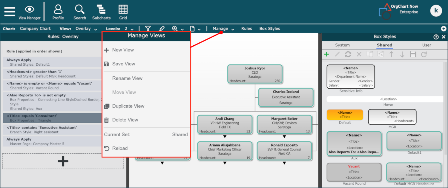Expand the Overlay view dropdown
Viewport: 448px width, 188px height.
pyautogui.click(x=86, y=29)
